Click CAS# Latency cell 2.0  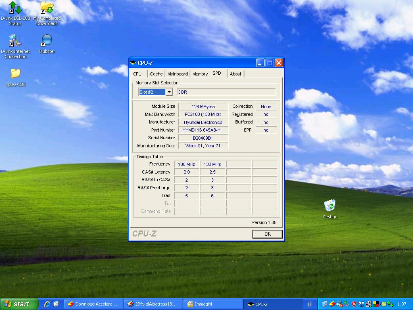[186, 172]
